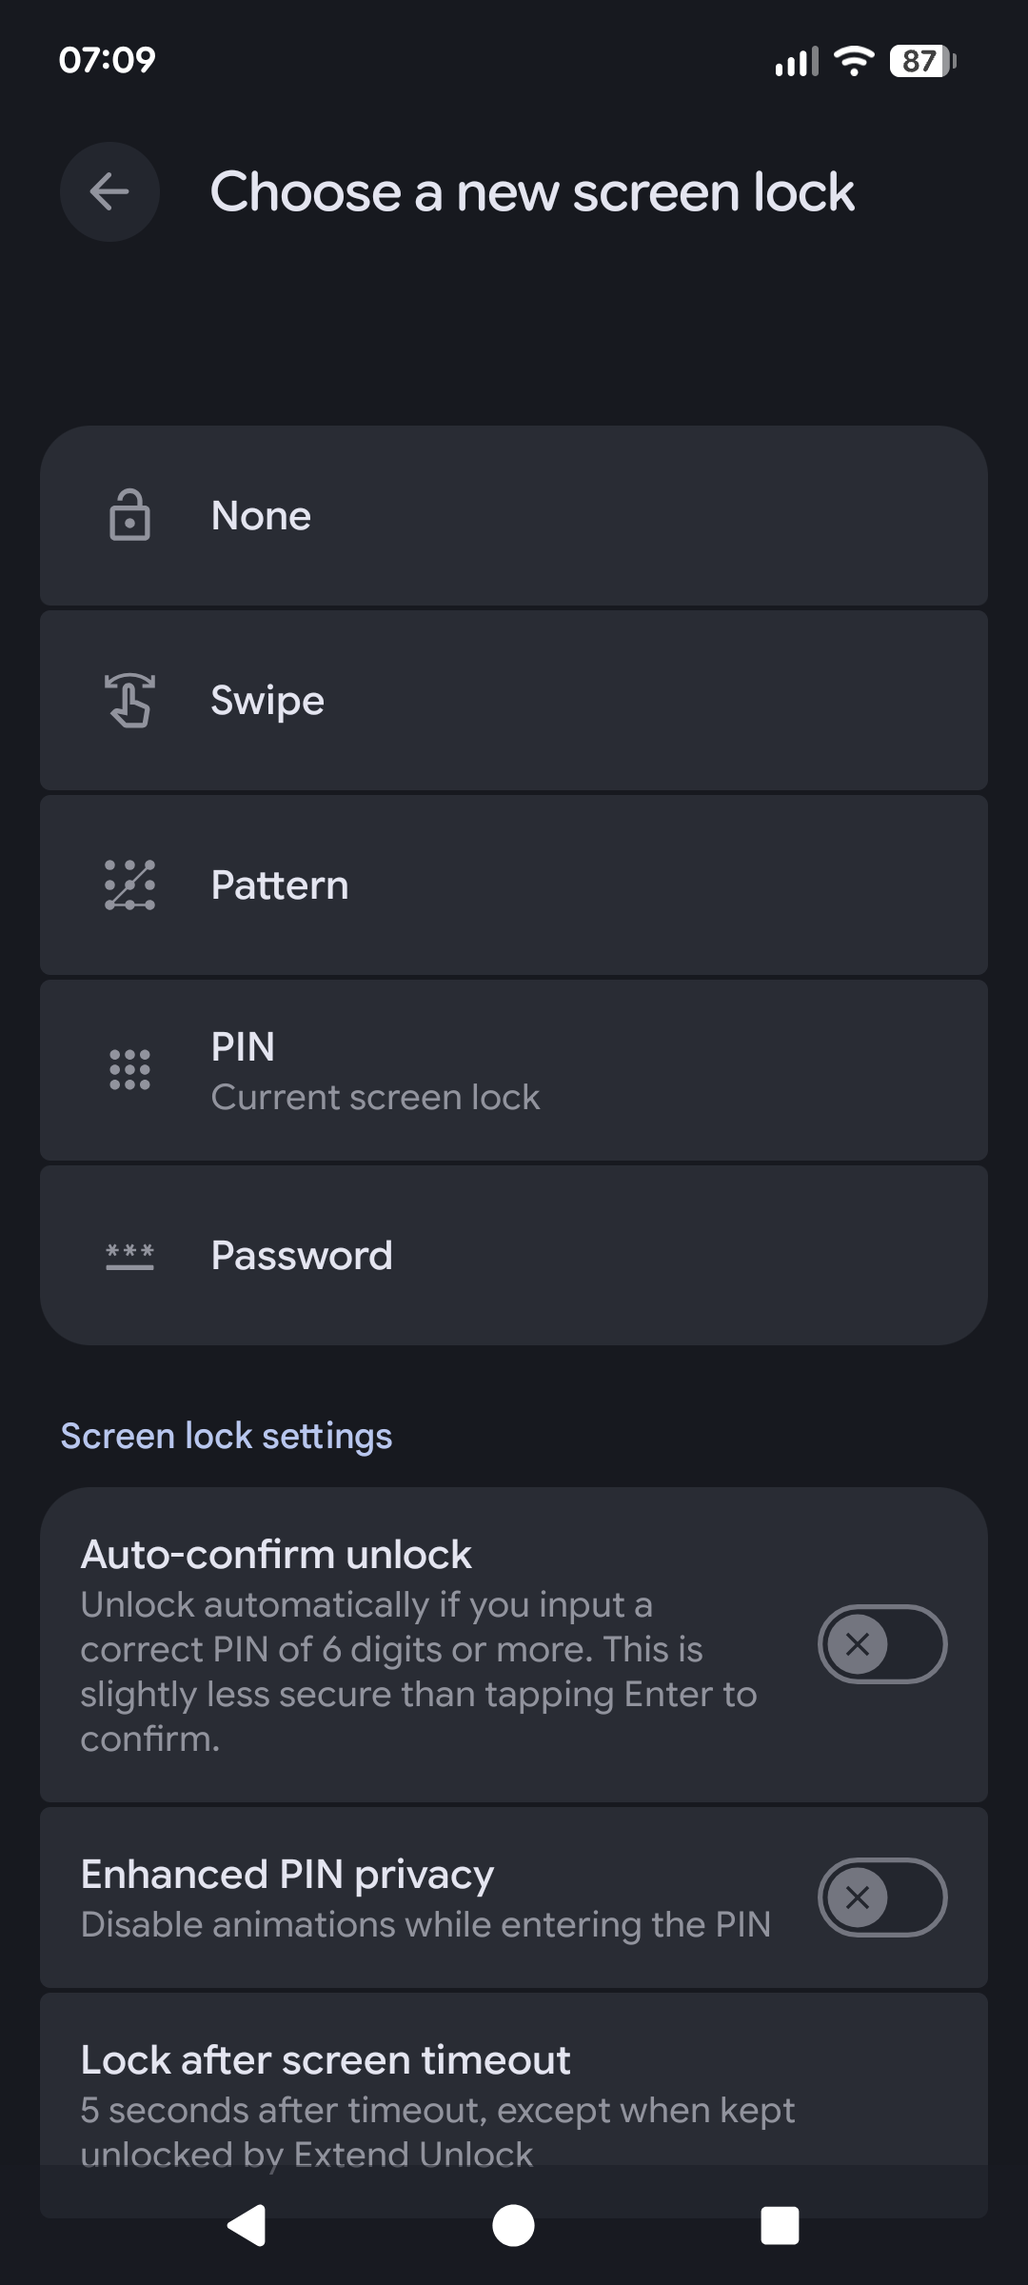Tap the pattern dots icon

coord(129,884)
